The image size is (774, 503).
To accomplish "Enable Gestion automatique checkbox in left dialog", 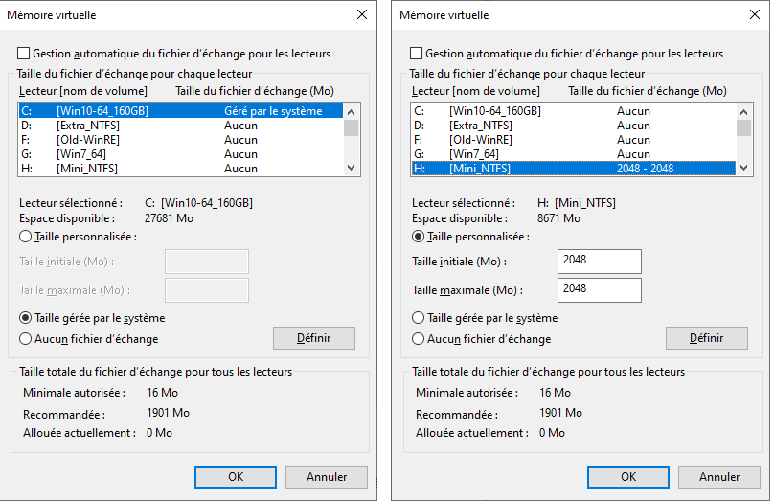I will click(x=24, y=54).
